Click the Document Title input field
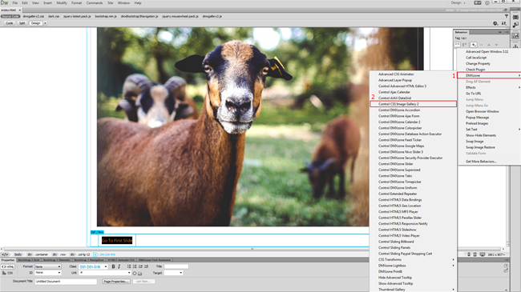 click(66, 282)
